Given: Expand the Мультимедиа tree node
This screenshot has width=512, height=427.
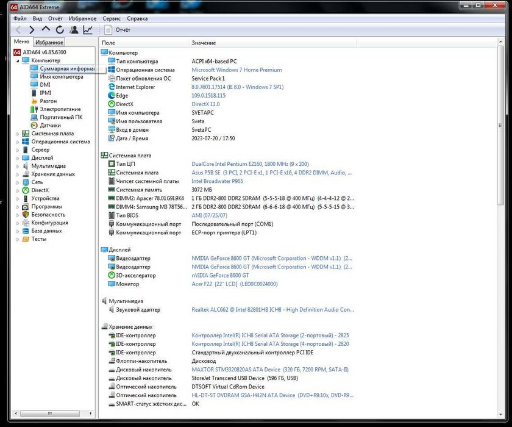Looking at the screenshot, I should (x=18, y=166).
